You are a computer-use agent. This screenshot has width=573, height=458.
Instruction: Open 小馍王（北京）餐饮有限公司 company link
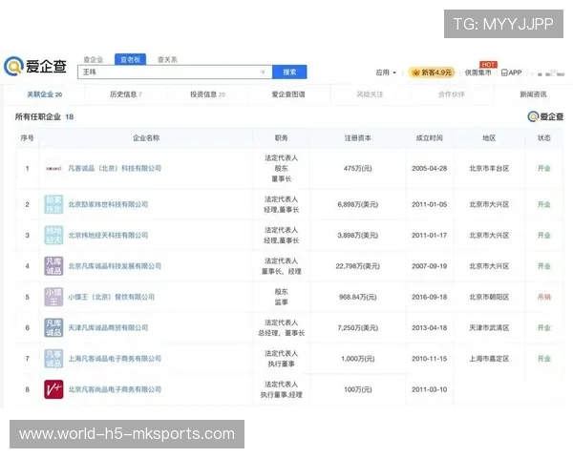coord(112,297)
